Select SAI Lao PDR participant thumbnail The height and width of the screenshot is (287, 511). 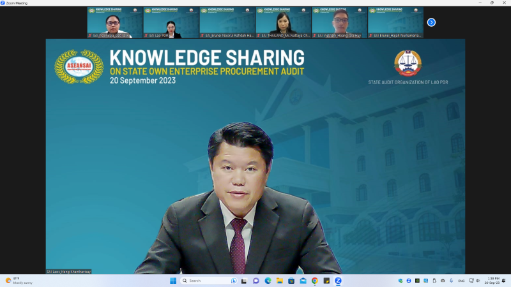171,22
